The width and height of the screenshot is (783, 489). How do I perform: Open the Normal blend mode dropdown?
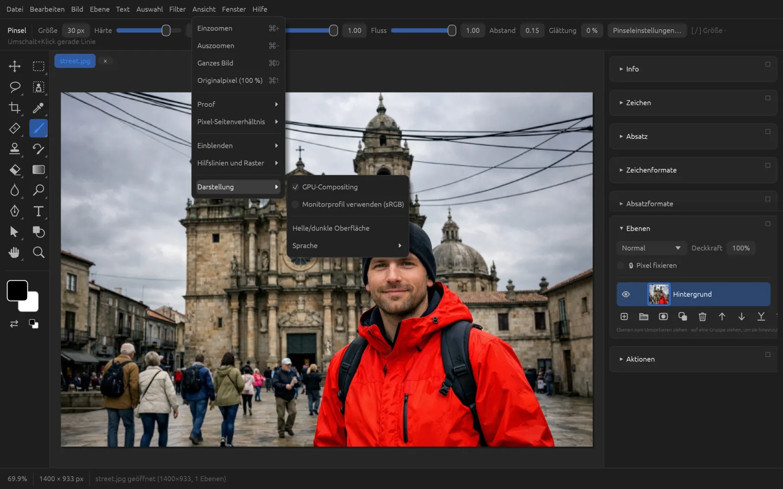[651, 248]
